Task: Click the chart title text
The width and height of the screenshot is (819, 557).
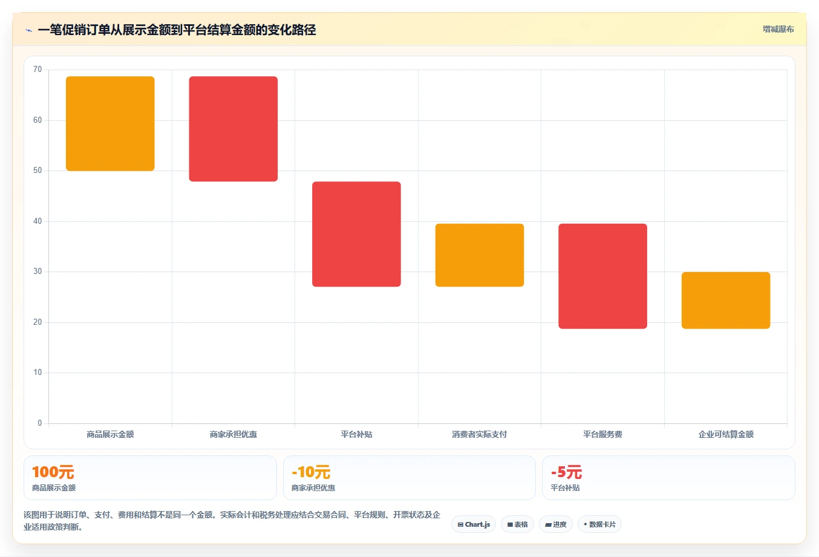Action: tap(177, 30)
